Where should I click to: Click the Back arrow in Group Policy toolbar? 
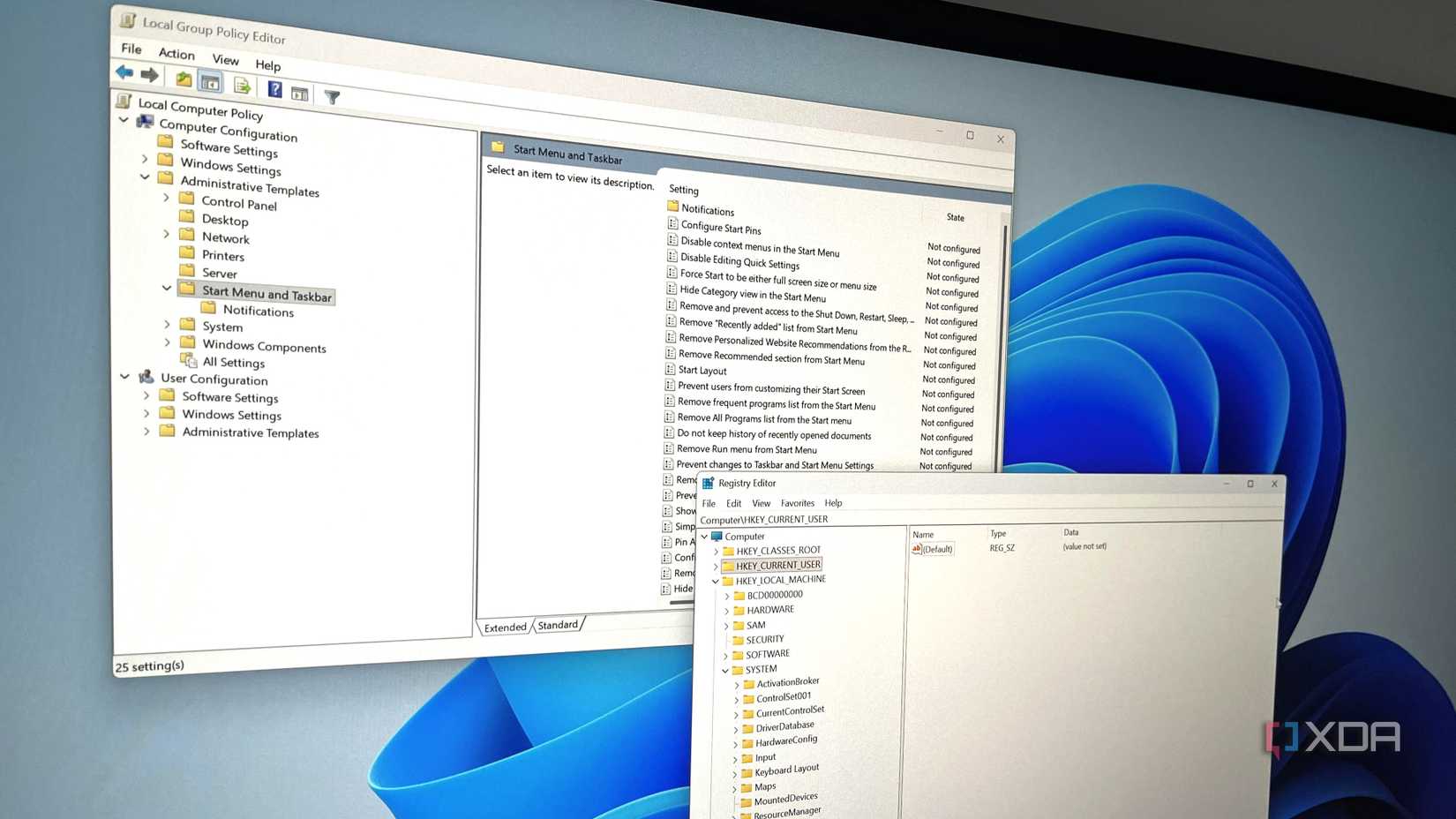124,71
